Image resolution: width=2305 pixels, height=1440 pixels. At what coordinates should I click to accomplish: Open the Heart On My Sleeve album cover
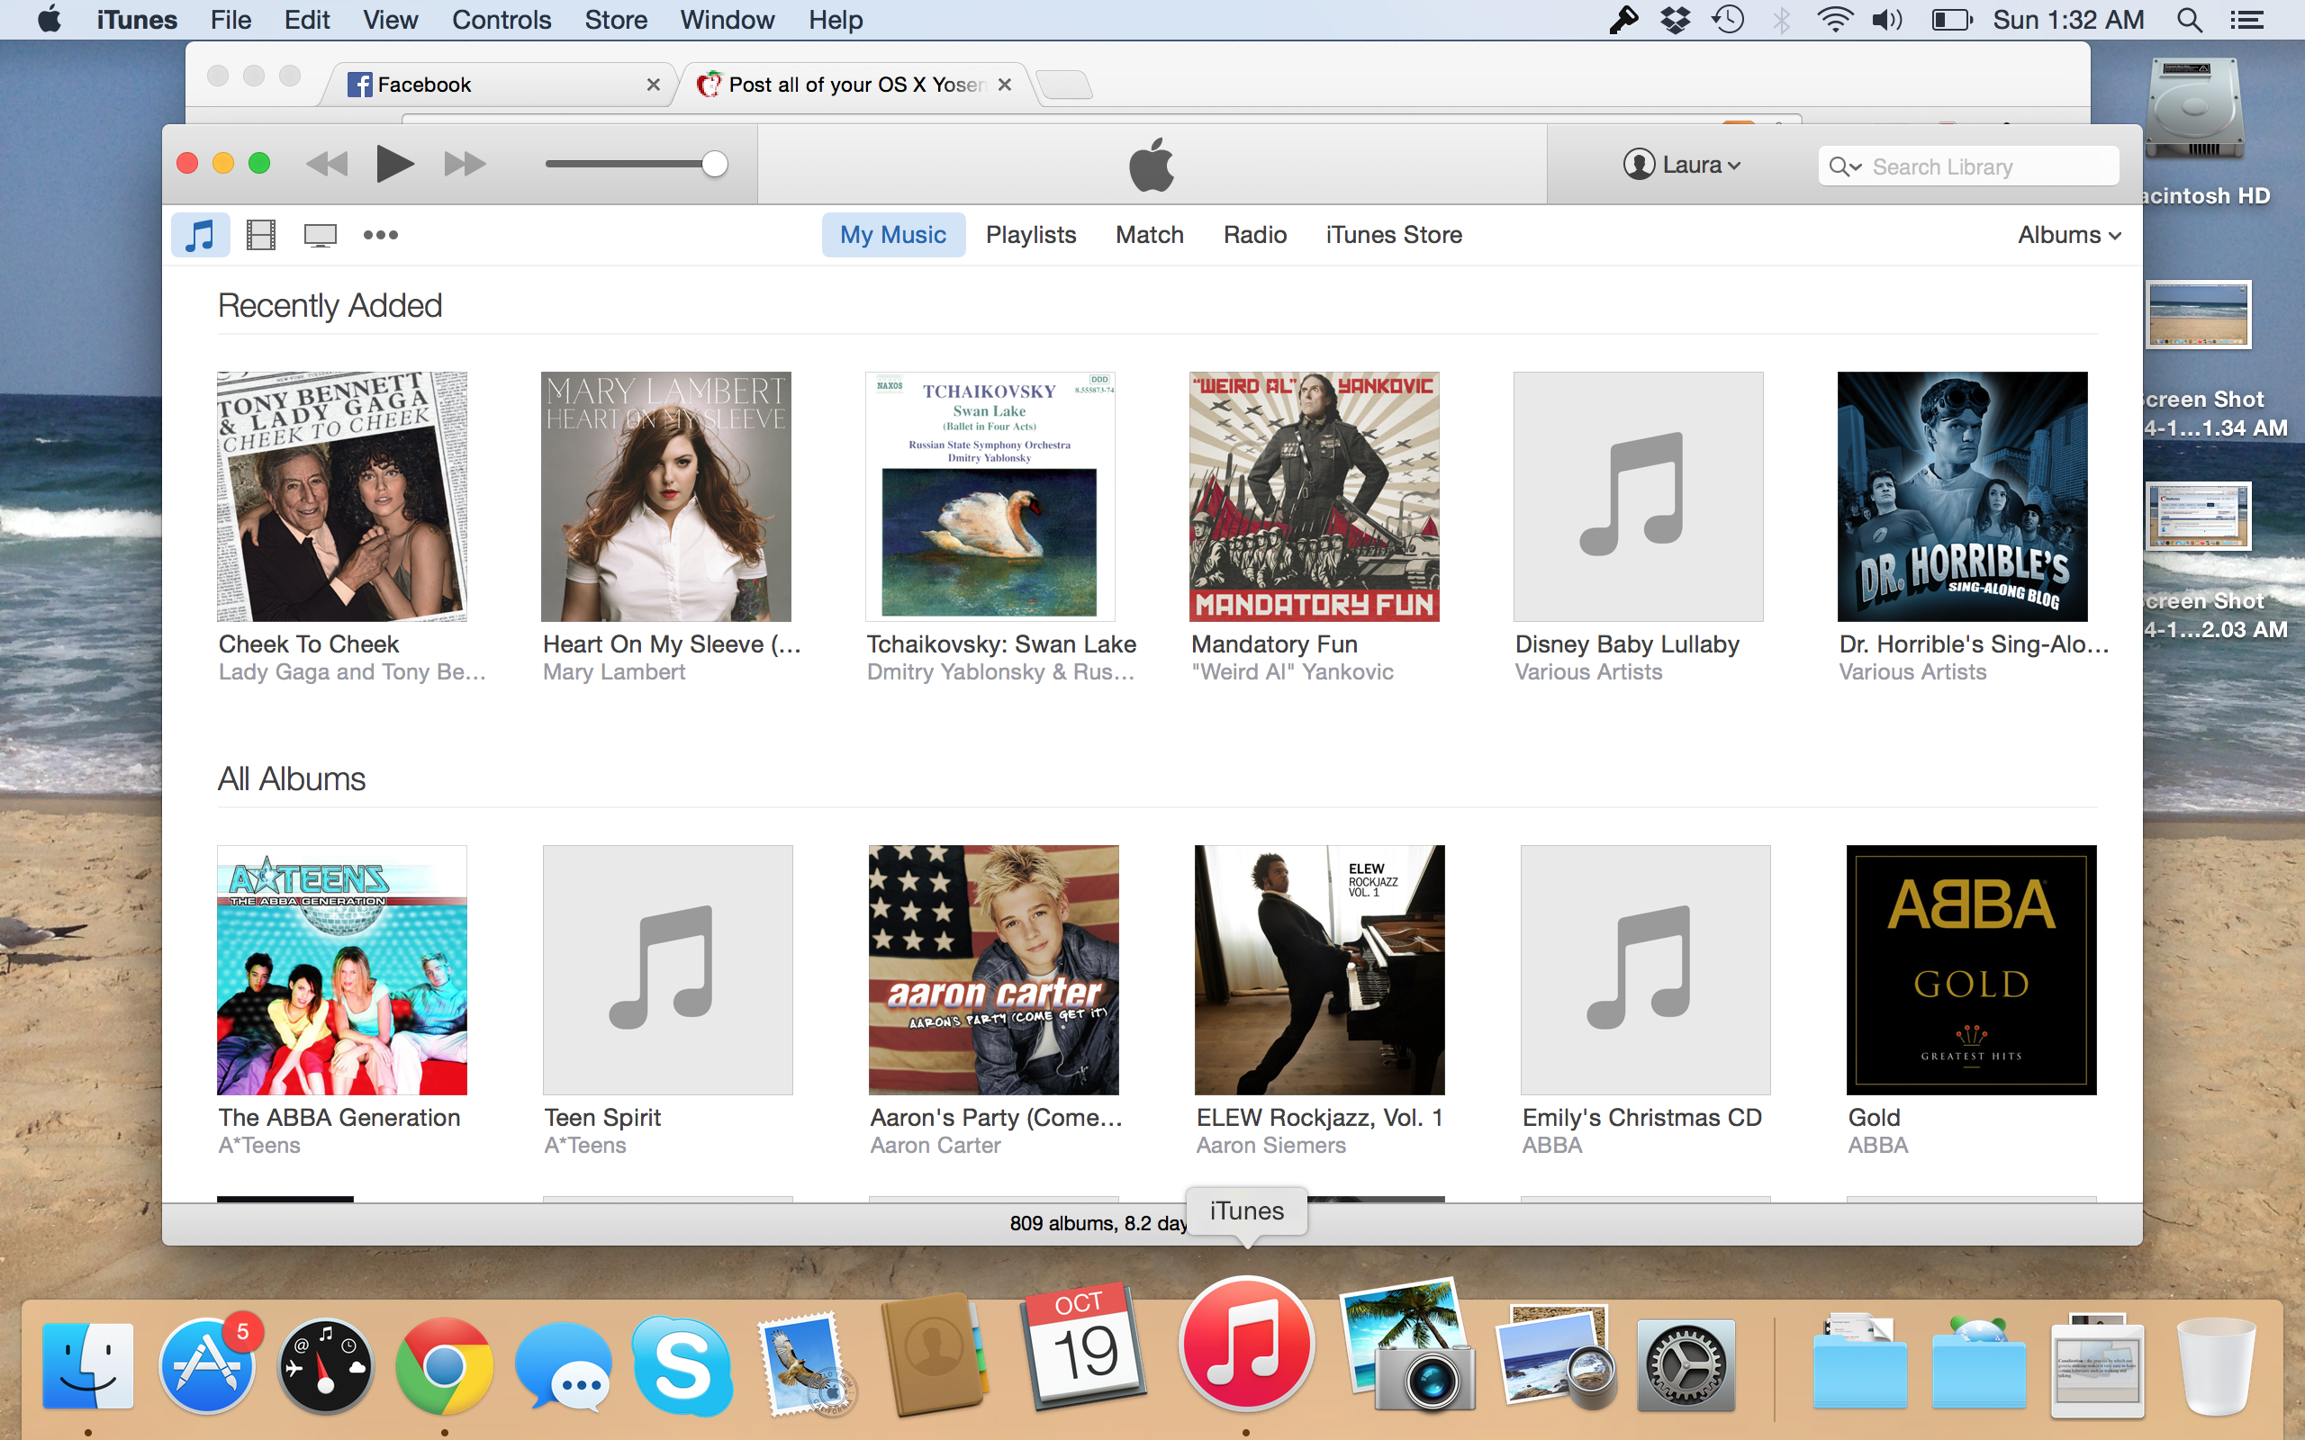coord(665,496)
